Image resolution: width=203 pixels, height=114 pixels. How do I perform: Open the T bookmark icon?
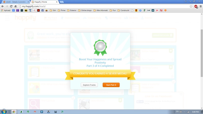(x=30, y=10)
